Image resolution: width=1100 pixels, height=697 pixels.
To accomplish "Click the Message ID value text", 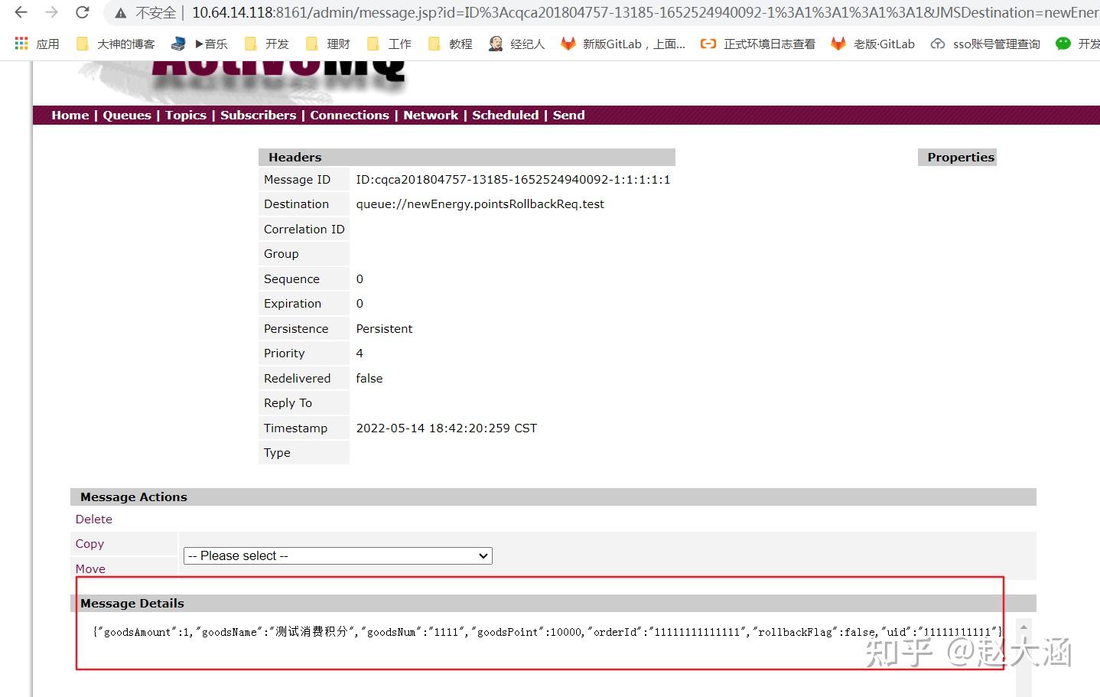I will (x=513, y=179).
